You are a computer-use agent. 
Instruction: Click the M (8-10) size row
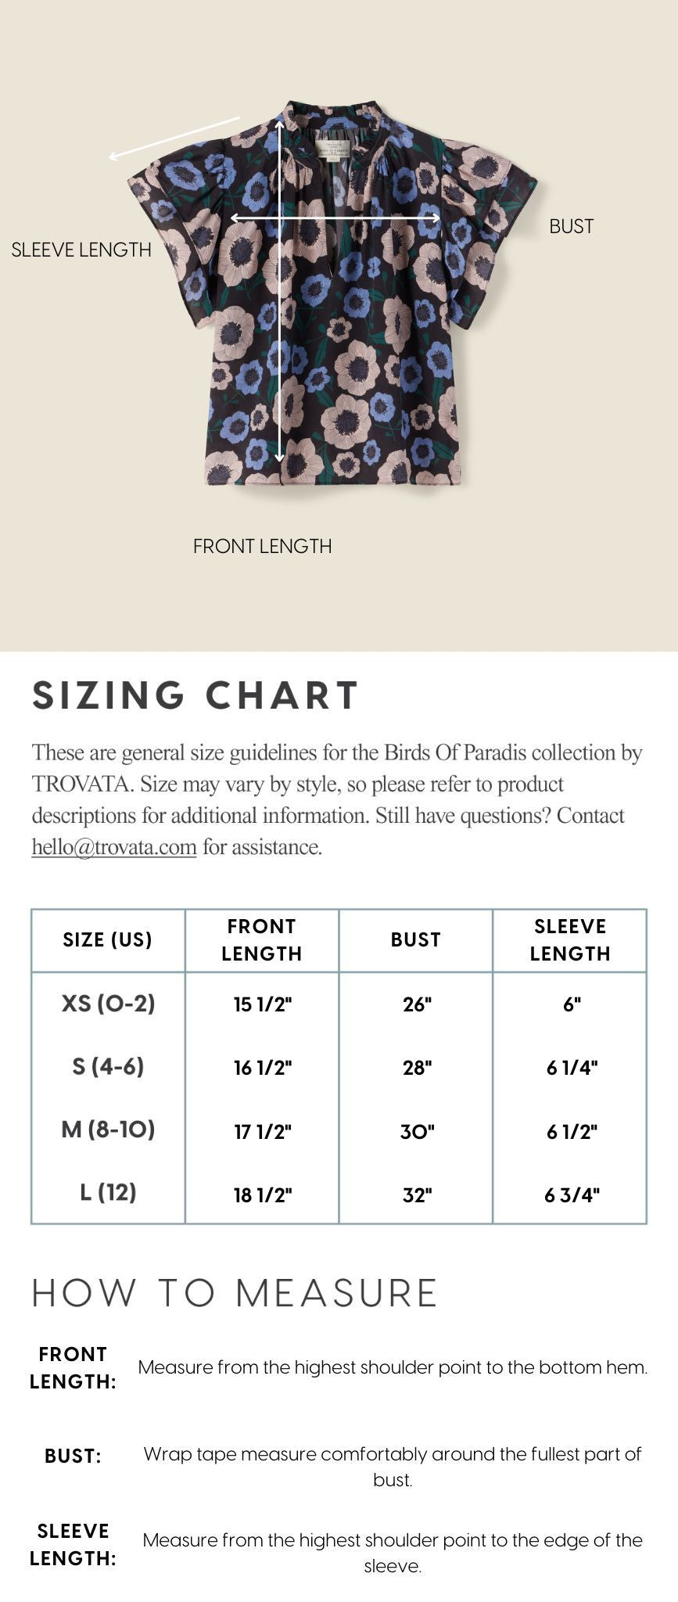click(x=339, y=1130)
